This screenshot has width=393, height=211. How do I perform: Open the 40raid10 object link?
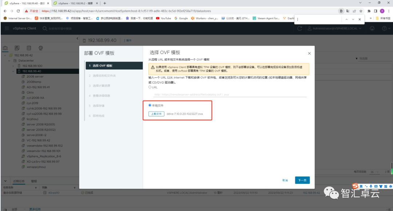pyautogui.click(x=54, y=193)
